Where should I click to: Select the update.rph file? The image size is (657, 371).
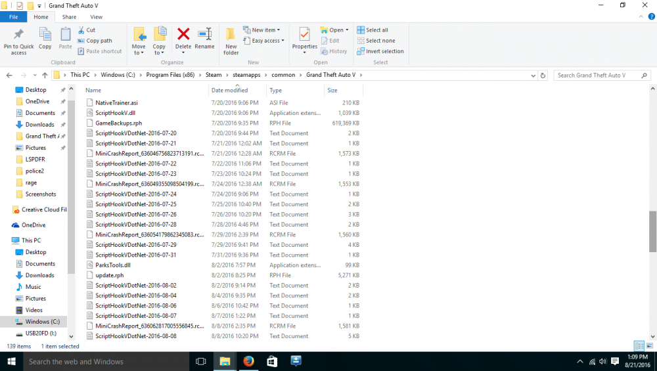click(x=109, y=275)
